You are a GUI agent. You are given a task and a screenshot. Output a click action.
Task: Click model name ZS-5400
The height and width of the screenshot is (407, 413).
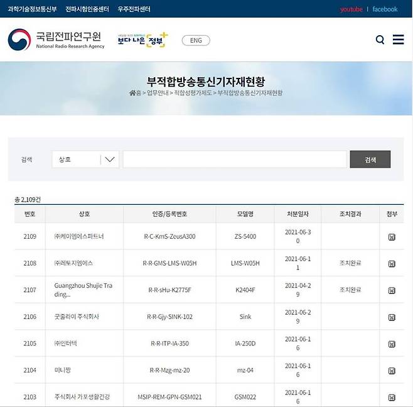coord(245,236)
